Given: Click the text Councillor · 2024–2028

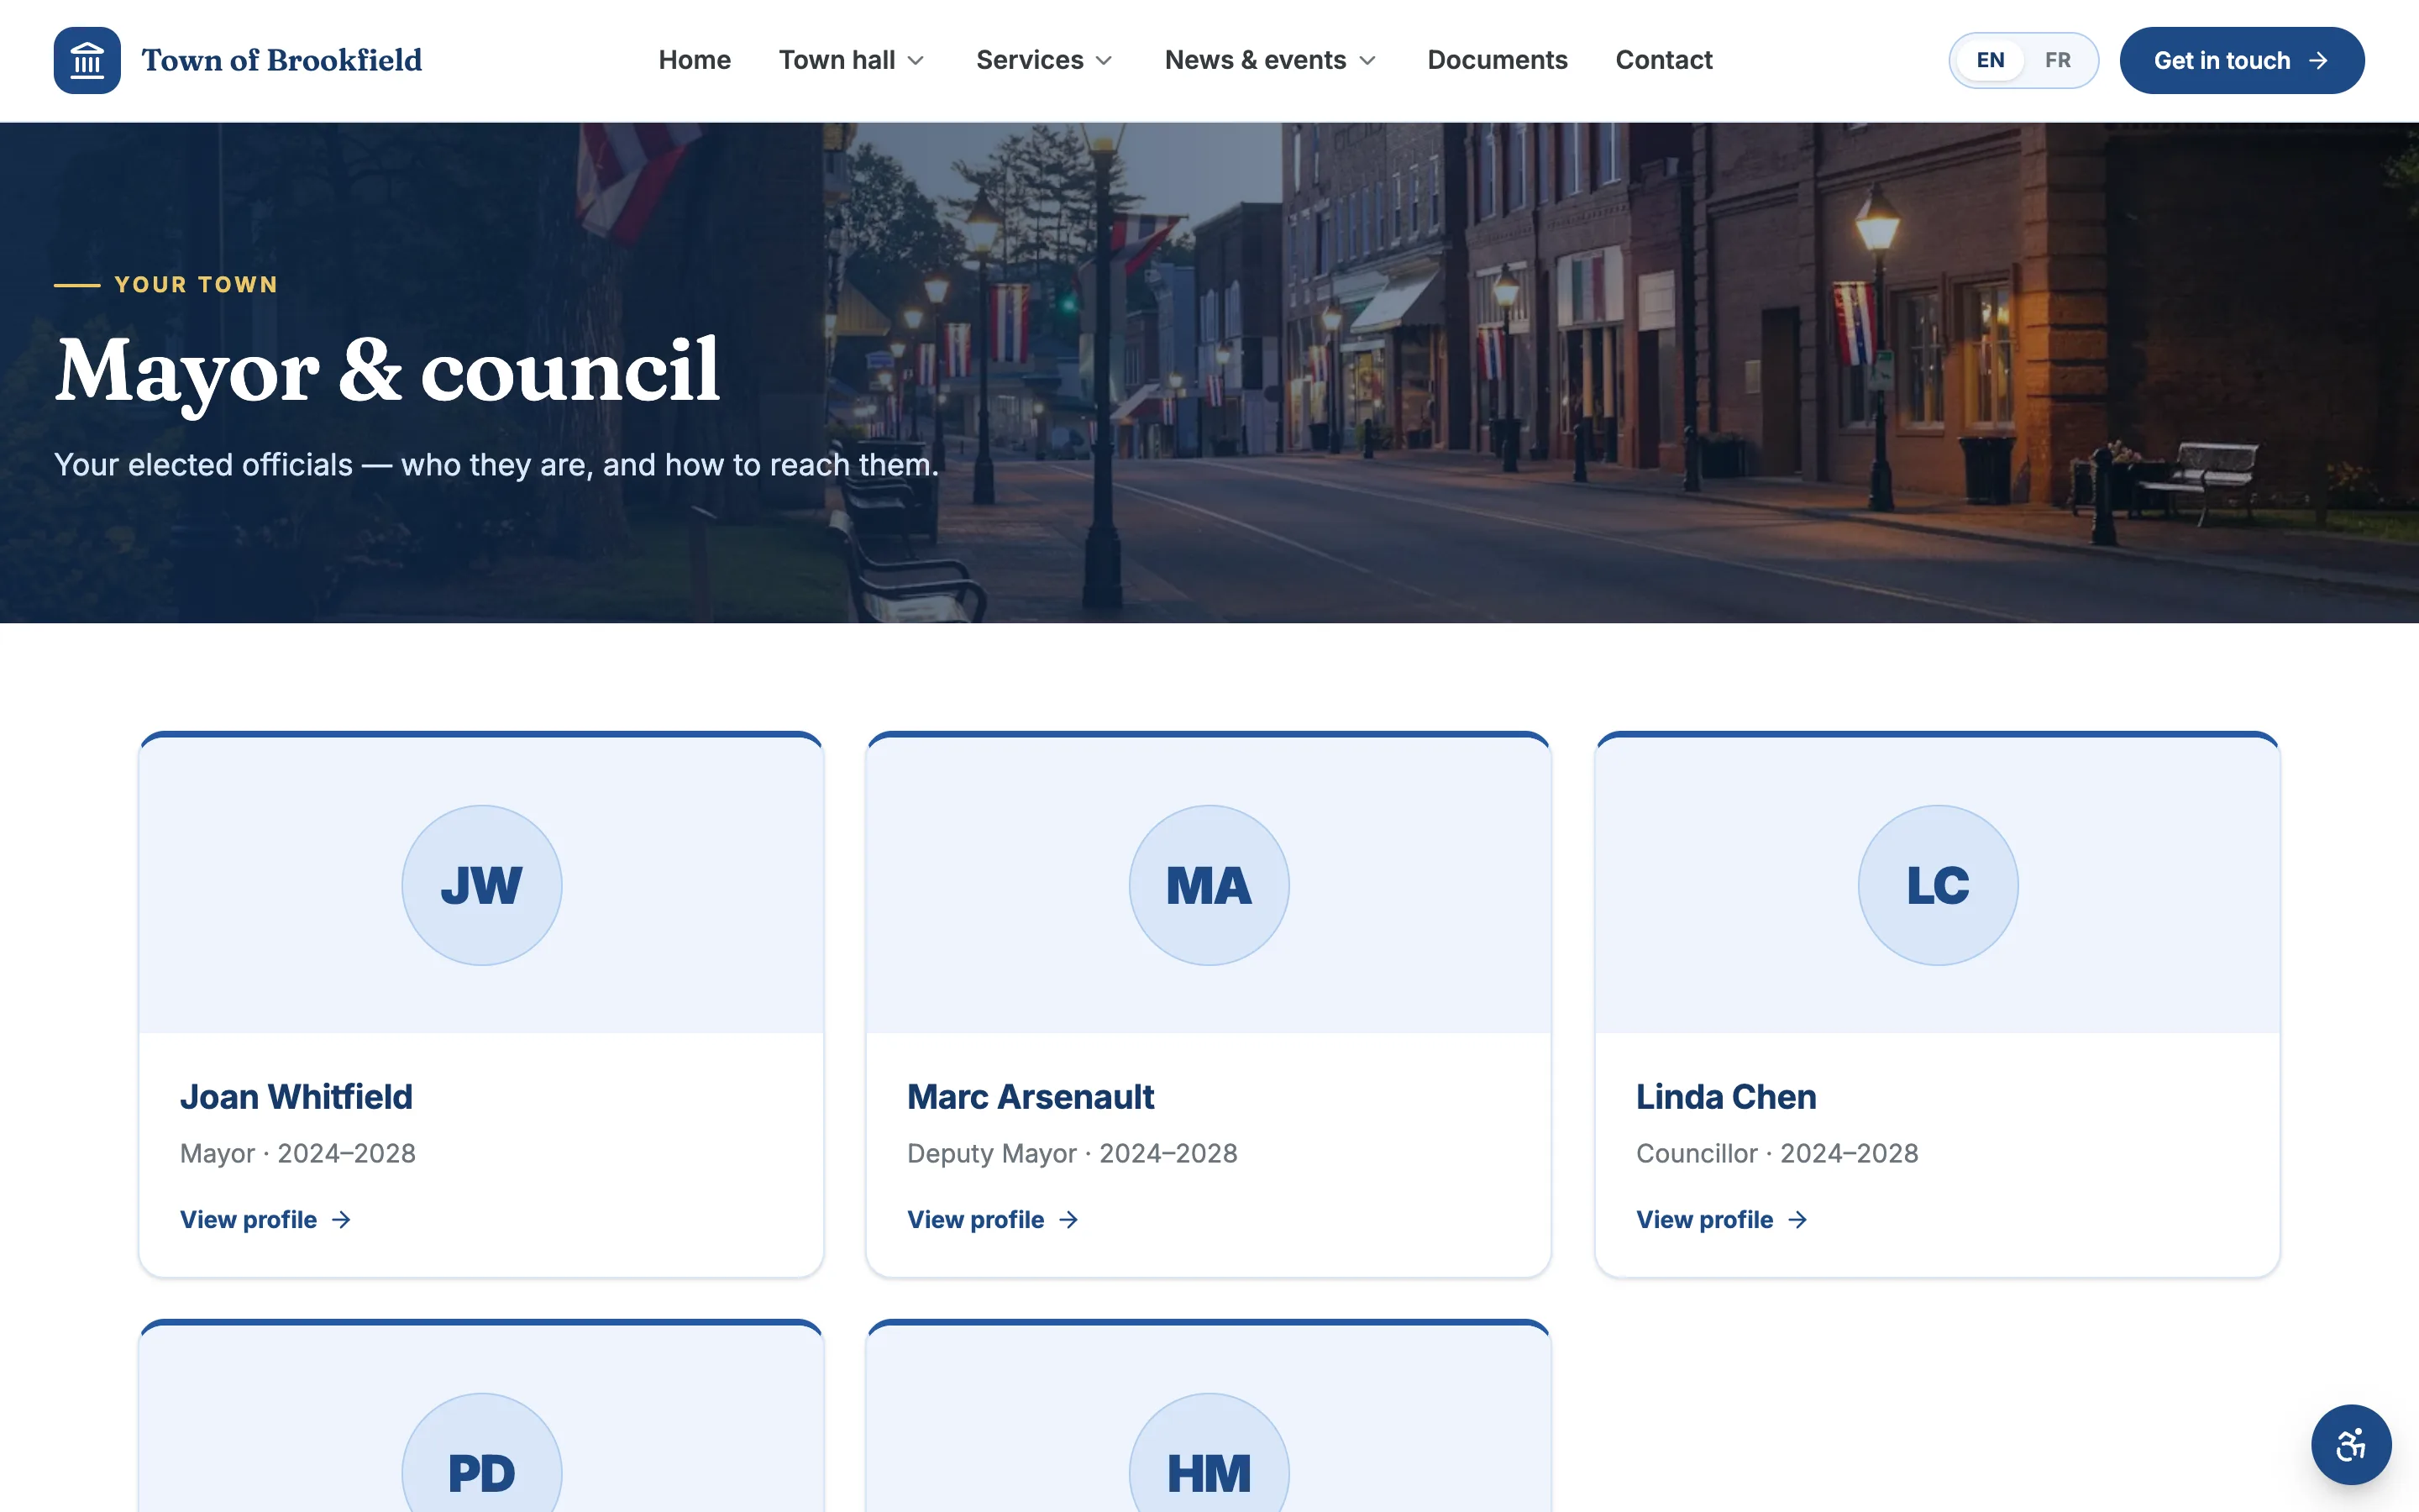Looking at the screenshot, I should [1776, 1153].
